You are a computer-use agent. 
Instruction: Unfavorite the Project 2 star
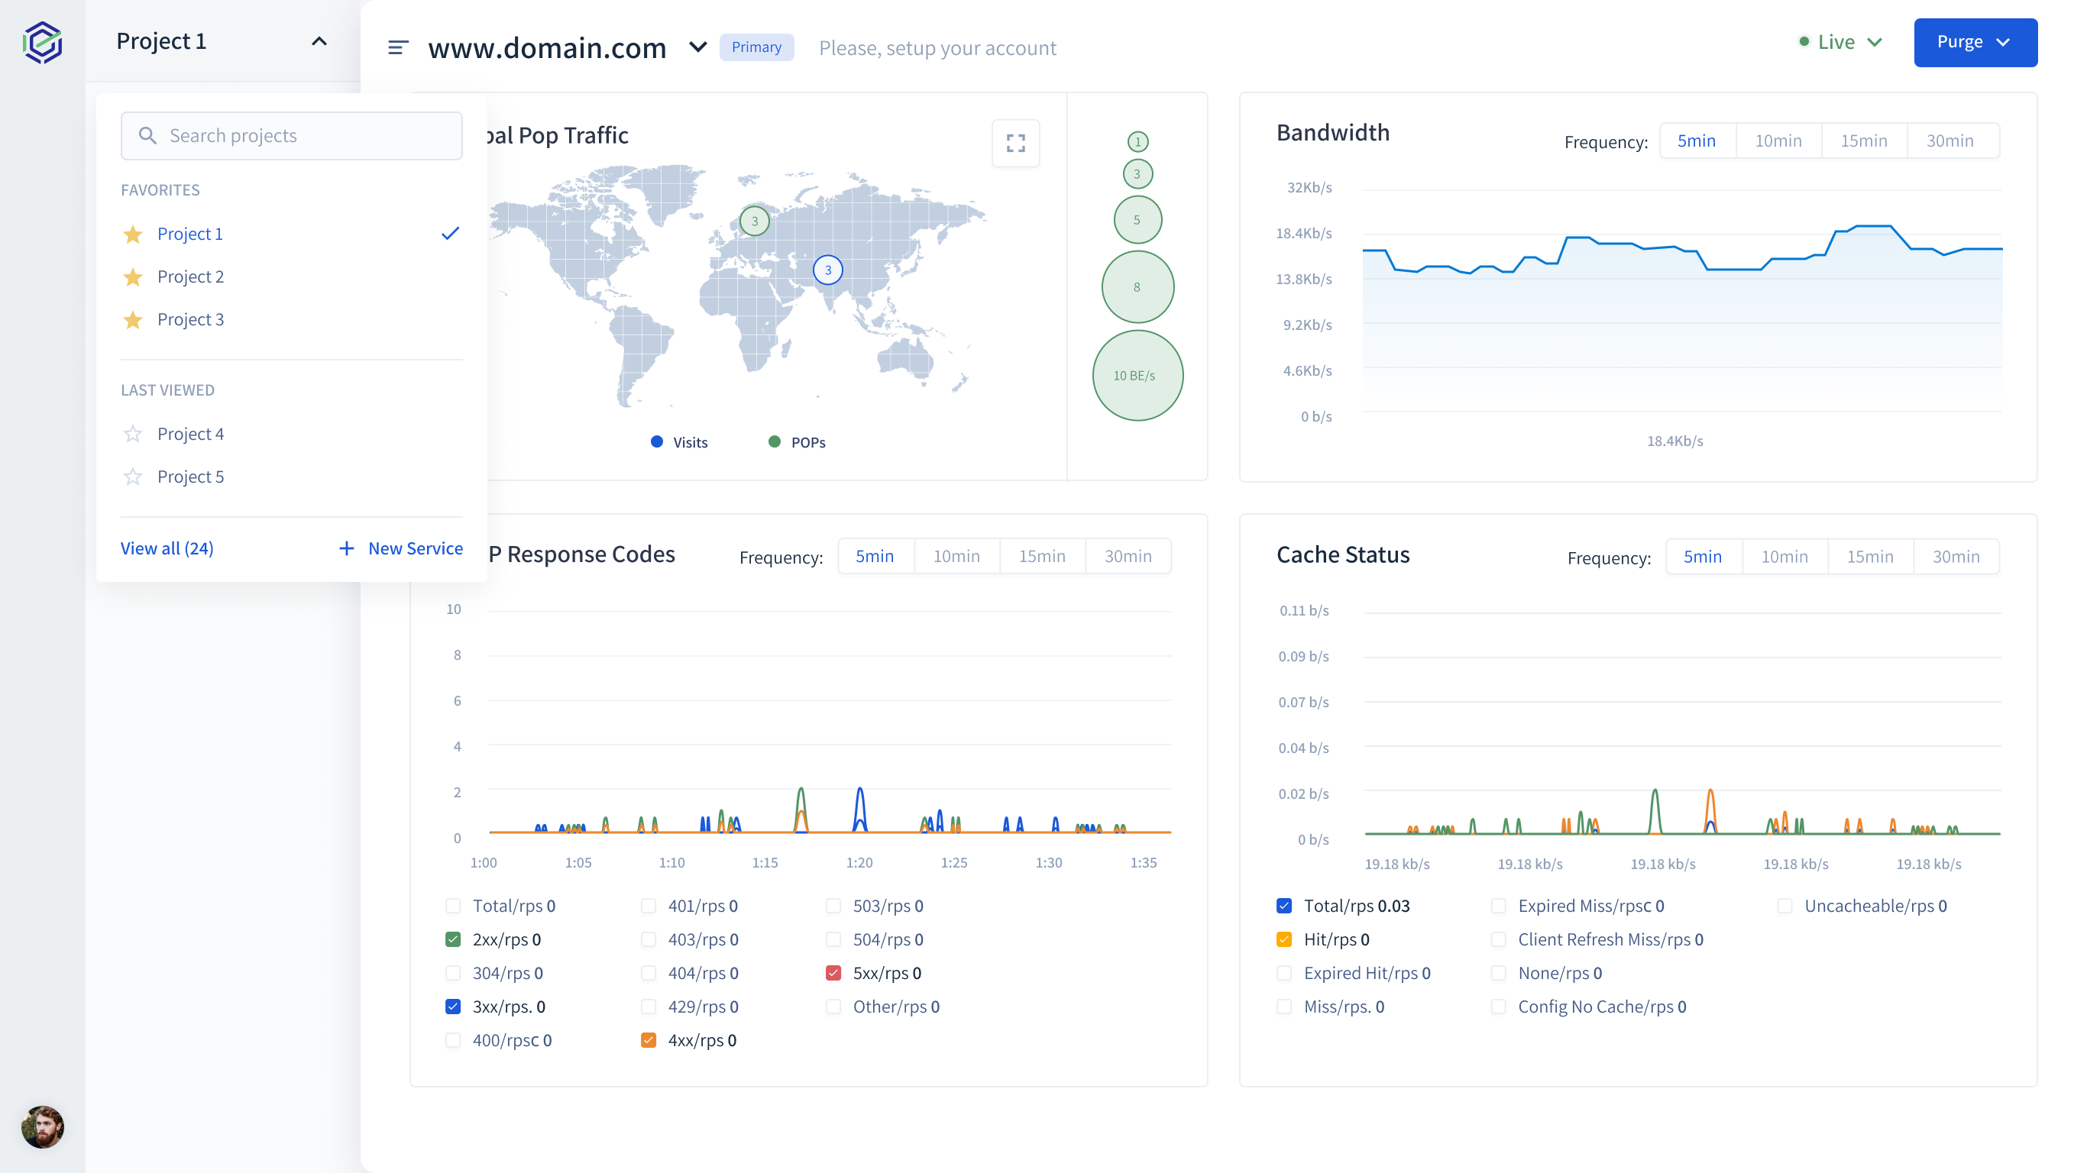pos(133,277)
